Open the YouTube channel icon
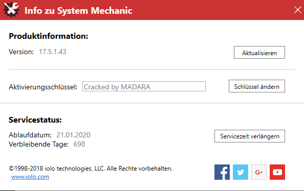304x191 pixels. click(x=277, y=172)
